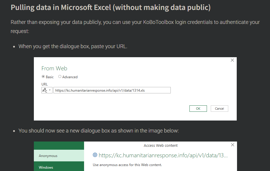
Task: Dismiss the From Web dialog with its X
Action: coord(232,60)
